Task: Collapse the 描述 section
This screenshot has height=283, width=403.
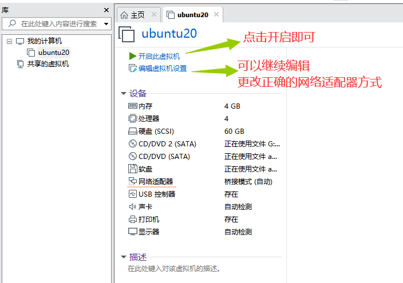Action: pos(124,257)
